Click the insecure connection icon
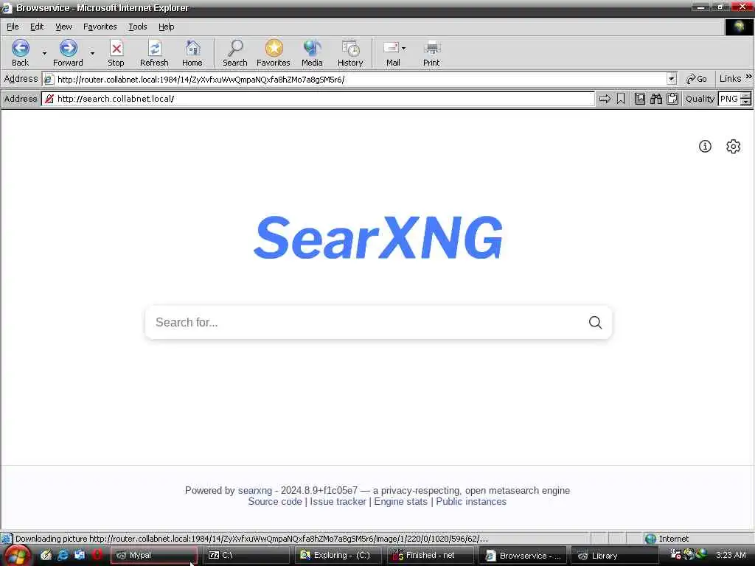755x566 pixels. [49, 99]
